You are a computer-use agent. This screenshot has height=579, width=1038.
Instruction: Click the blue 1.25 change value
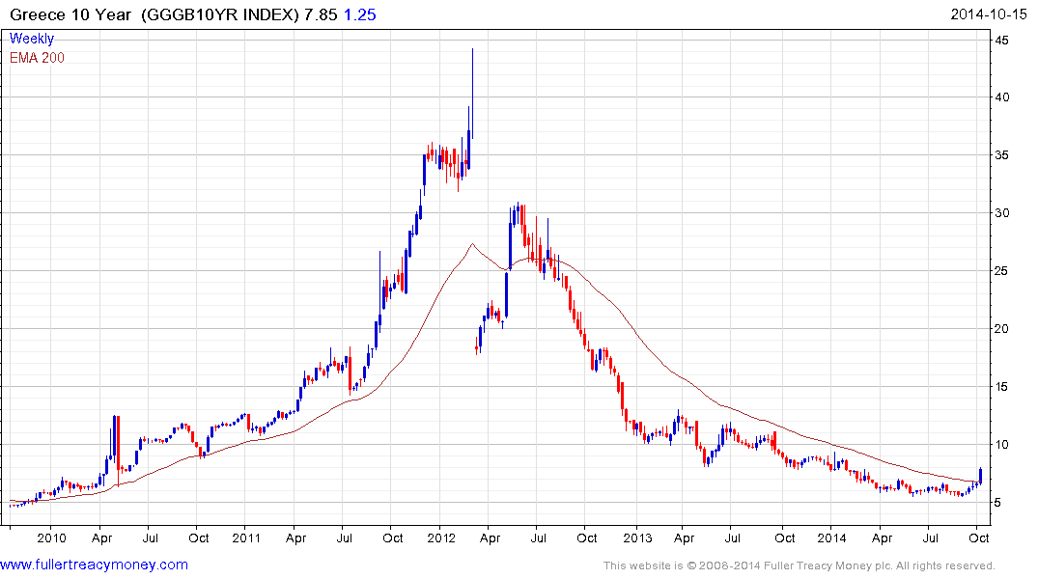click(x=359, y=14)
